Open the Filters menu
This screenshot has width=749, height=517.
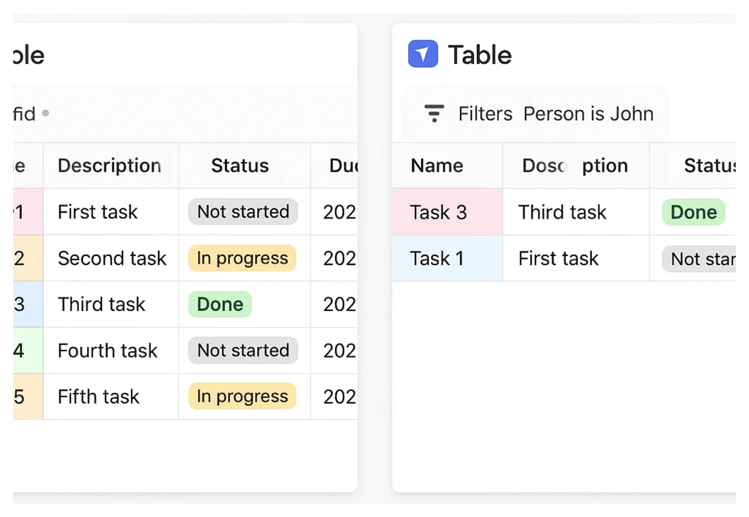(485, 114)
